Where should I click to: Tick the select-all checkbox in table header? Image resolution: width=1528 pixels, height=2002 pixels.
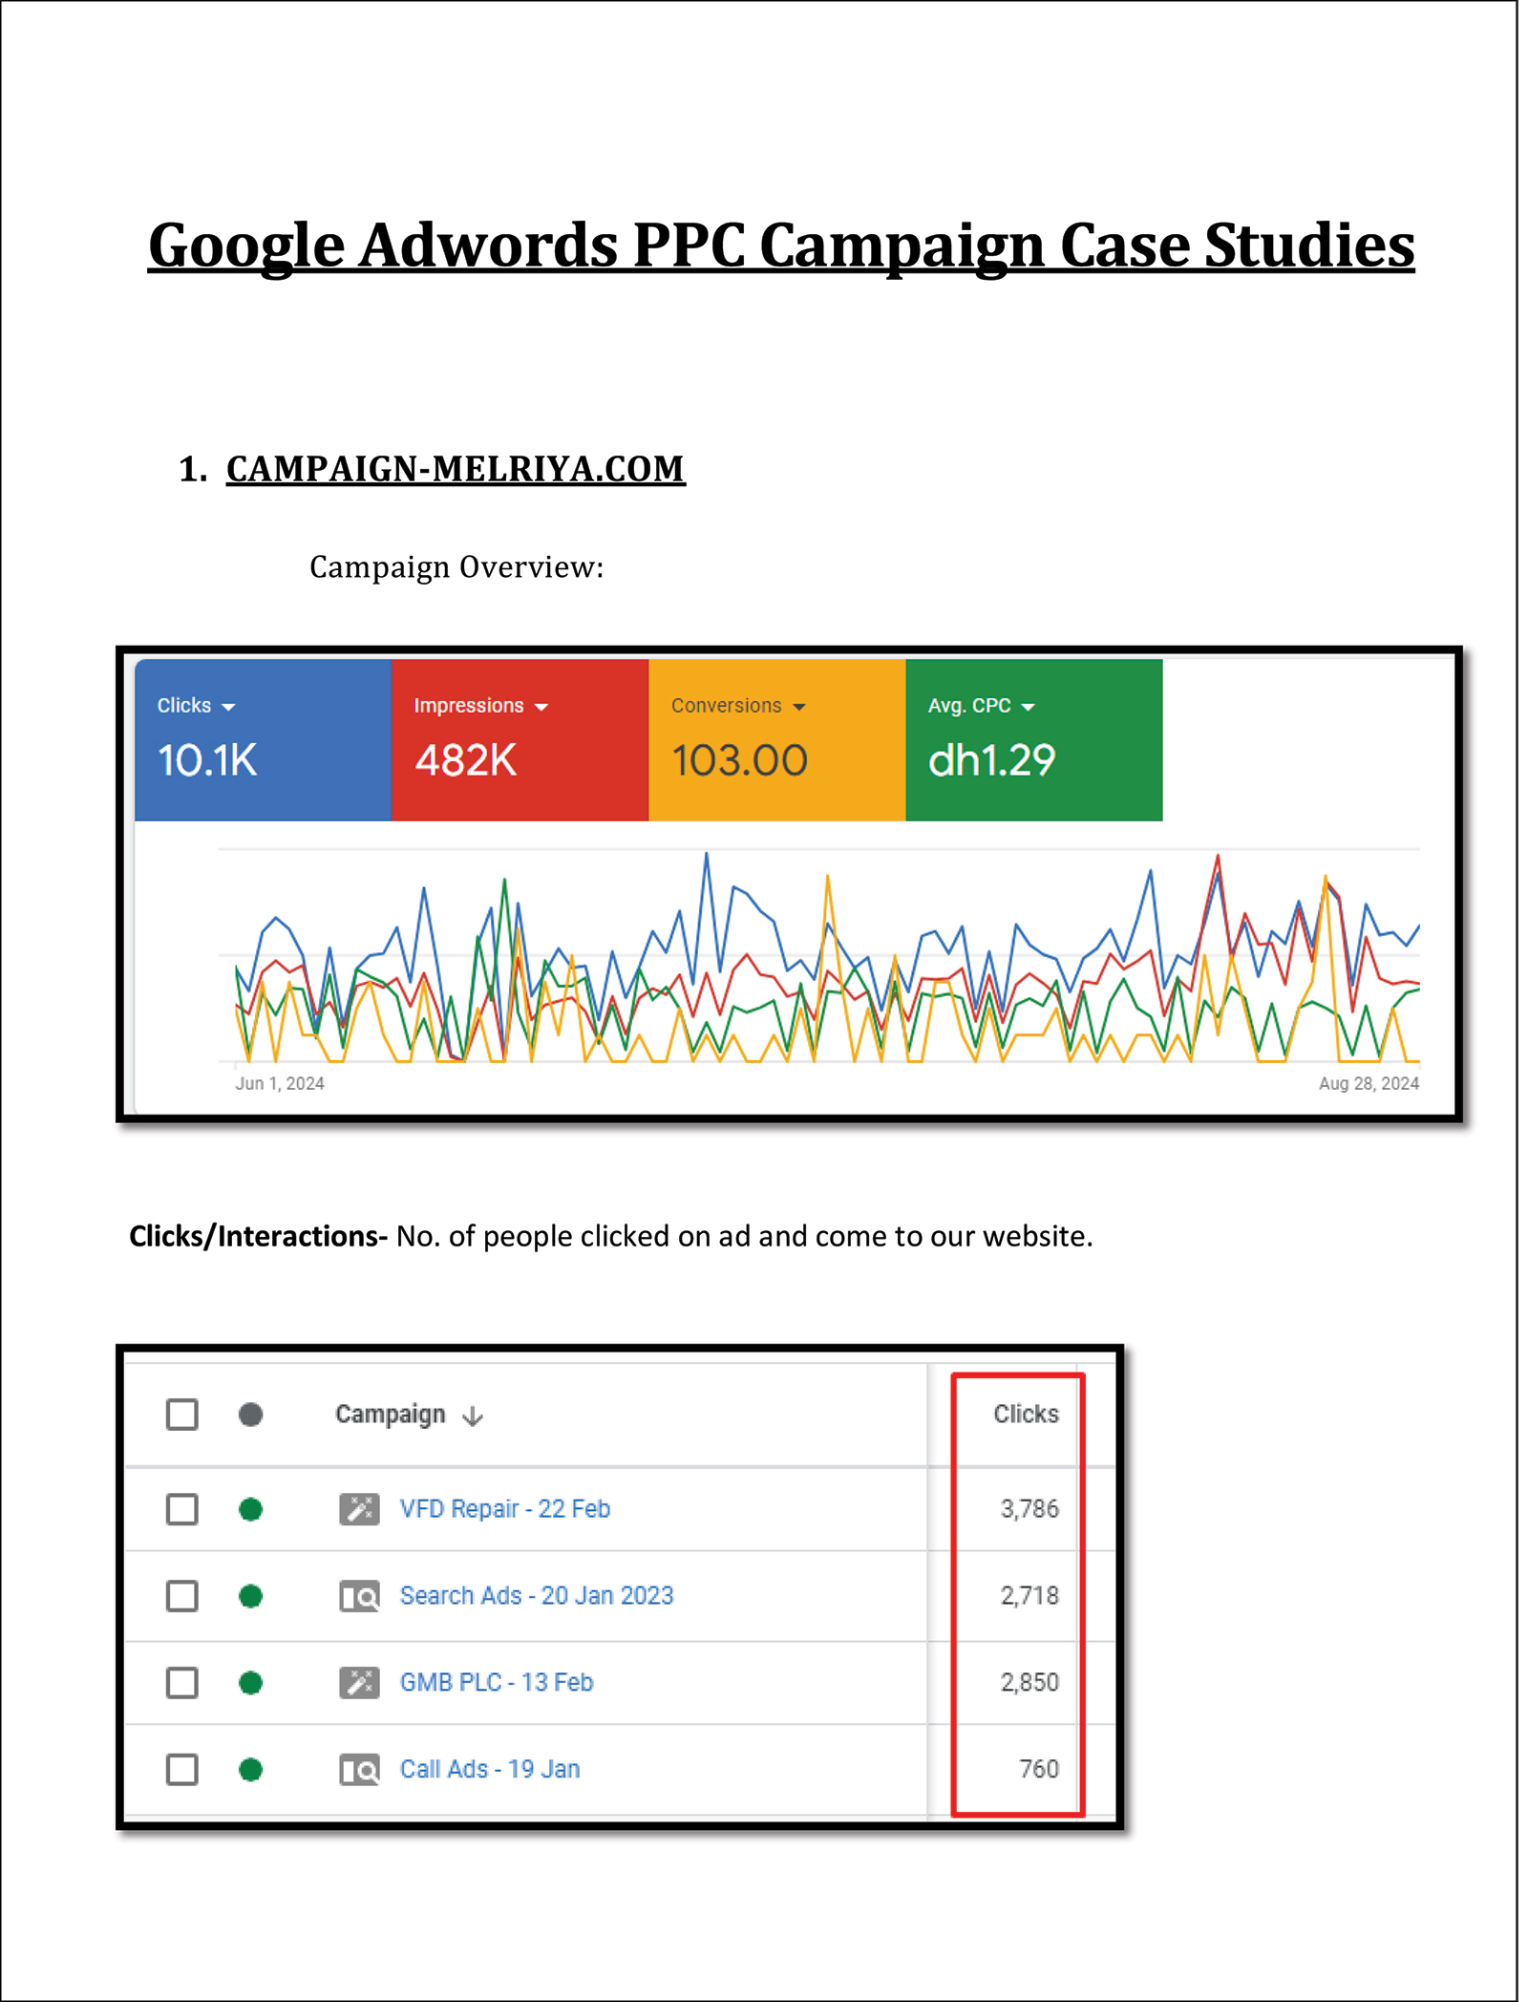coord(182,1415)
